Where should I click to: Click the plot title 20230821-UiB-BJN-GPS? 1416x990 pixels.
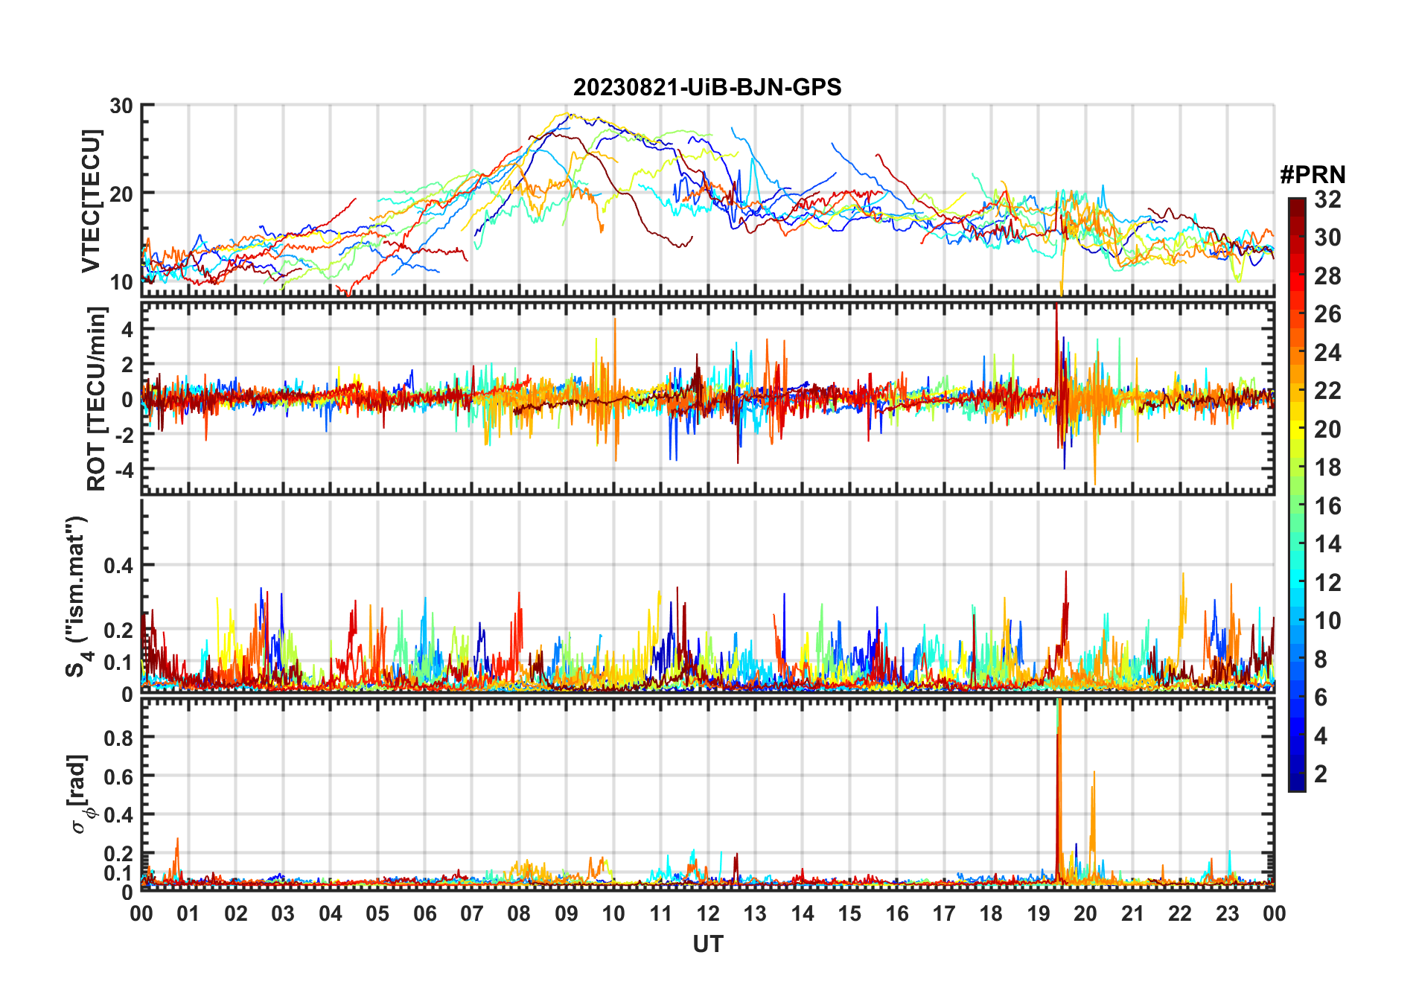(x=707, y=88)
